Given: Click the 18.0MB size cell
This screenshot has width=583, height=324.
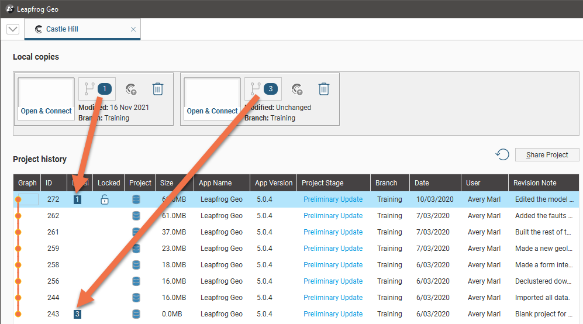Looking at the screenshot, I should [x=174, y=265].
